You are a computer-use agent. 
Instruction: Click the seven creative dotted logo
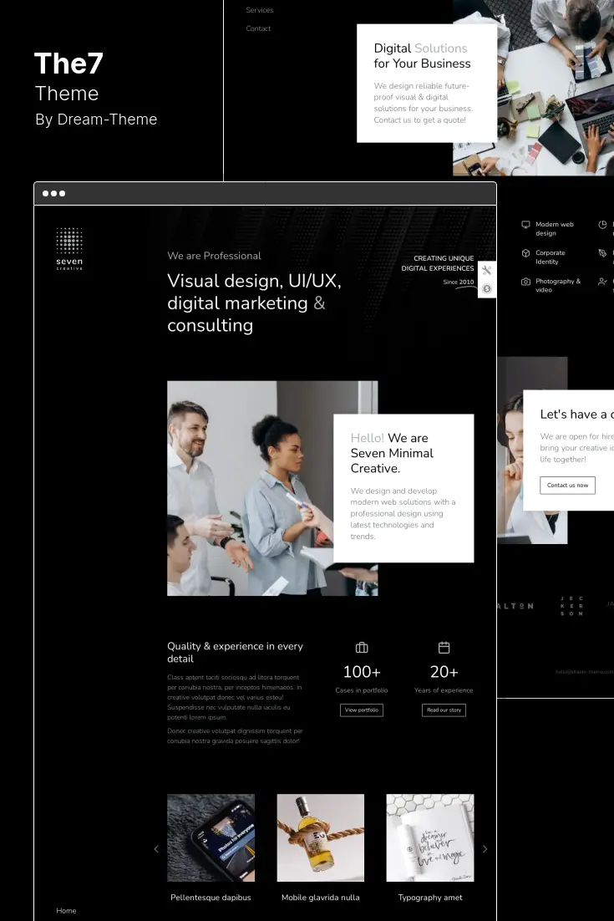[x=69, y=248]
